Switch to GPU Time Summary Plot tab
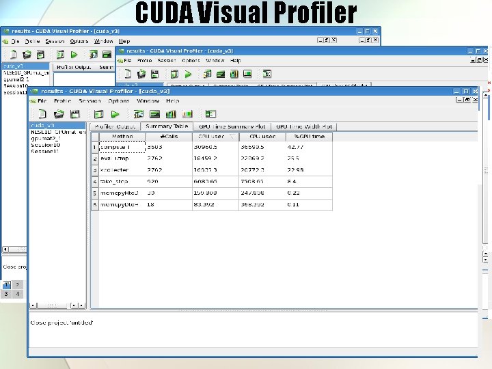Image resolution: width=492 pixels, height=369 pixels. click(232, 126)
